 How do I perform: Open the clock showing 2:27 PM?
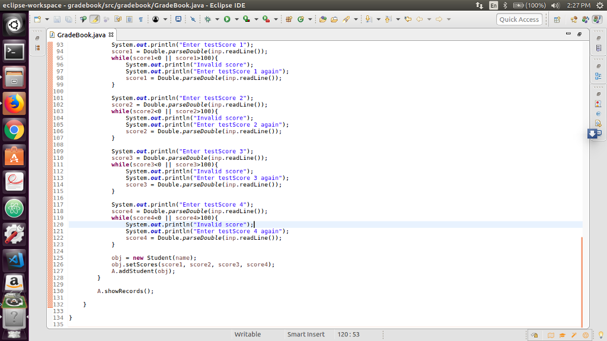point(579,5)
